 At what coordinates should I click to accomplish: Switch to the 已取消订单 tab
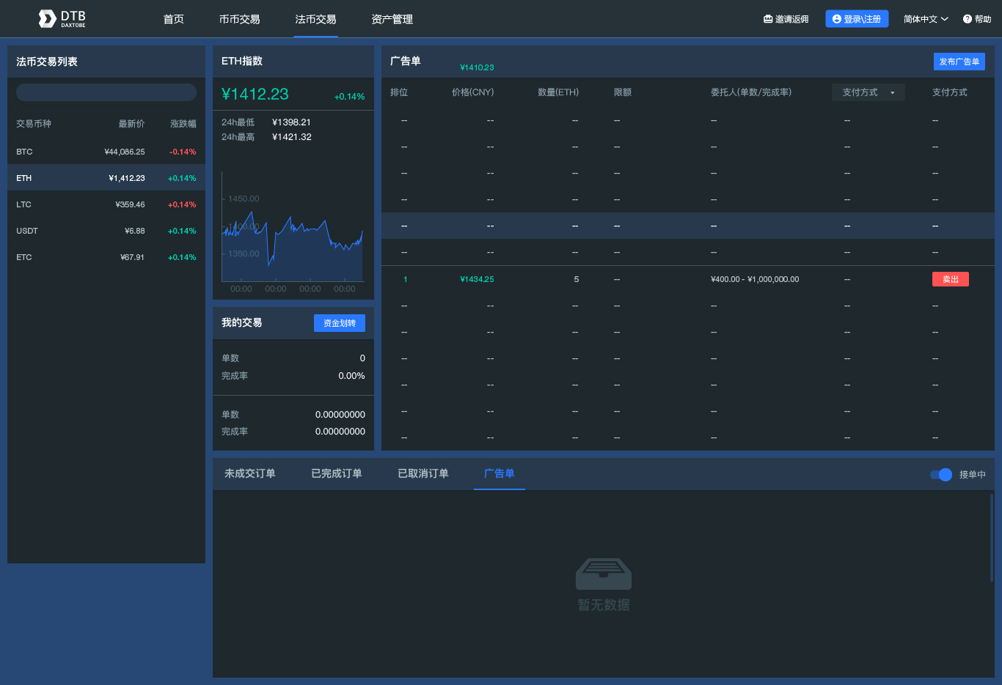pos(423,474)
